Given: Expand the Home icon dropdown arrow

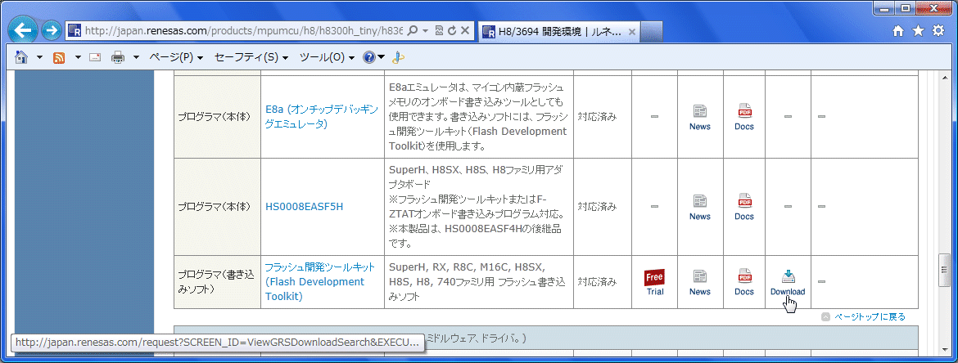Looking at the screenshot, I should (x=40, y=57).
